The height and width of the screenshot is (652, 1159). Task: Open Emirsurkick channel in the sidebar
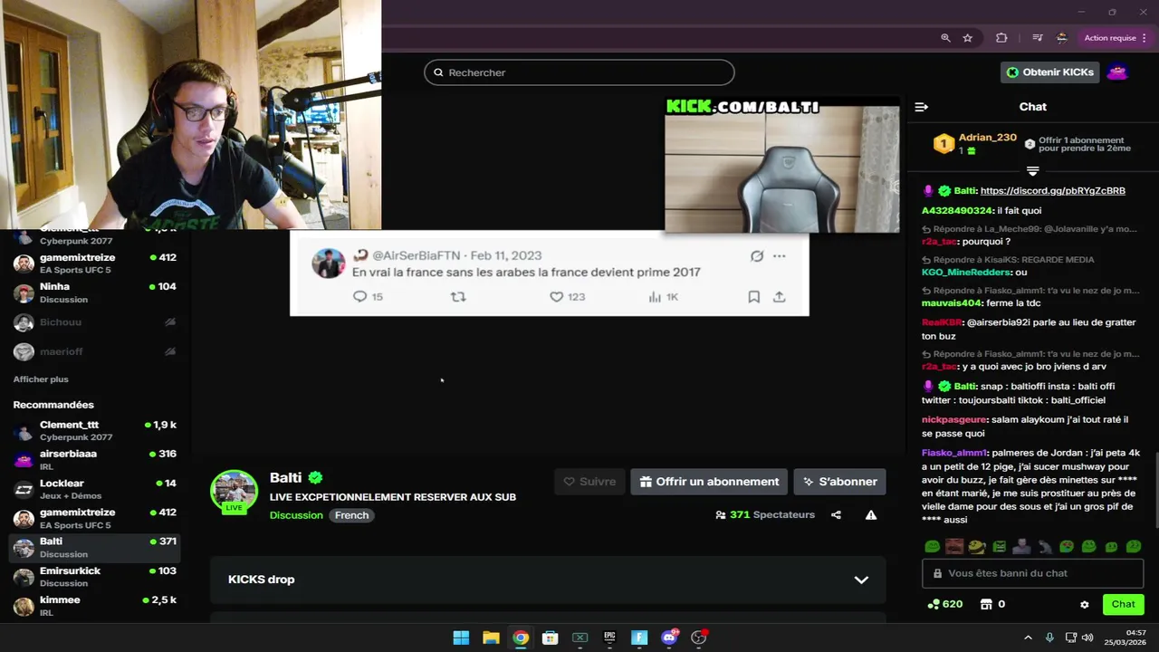(x=95, y=577)
